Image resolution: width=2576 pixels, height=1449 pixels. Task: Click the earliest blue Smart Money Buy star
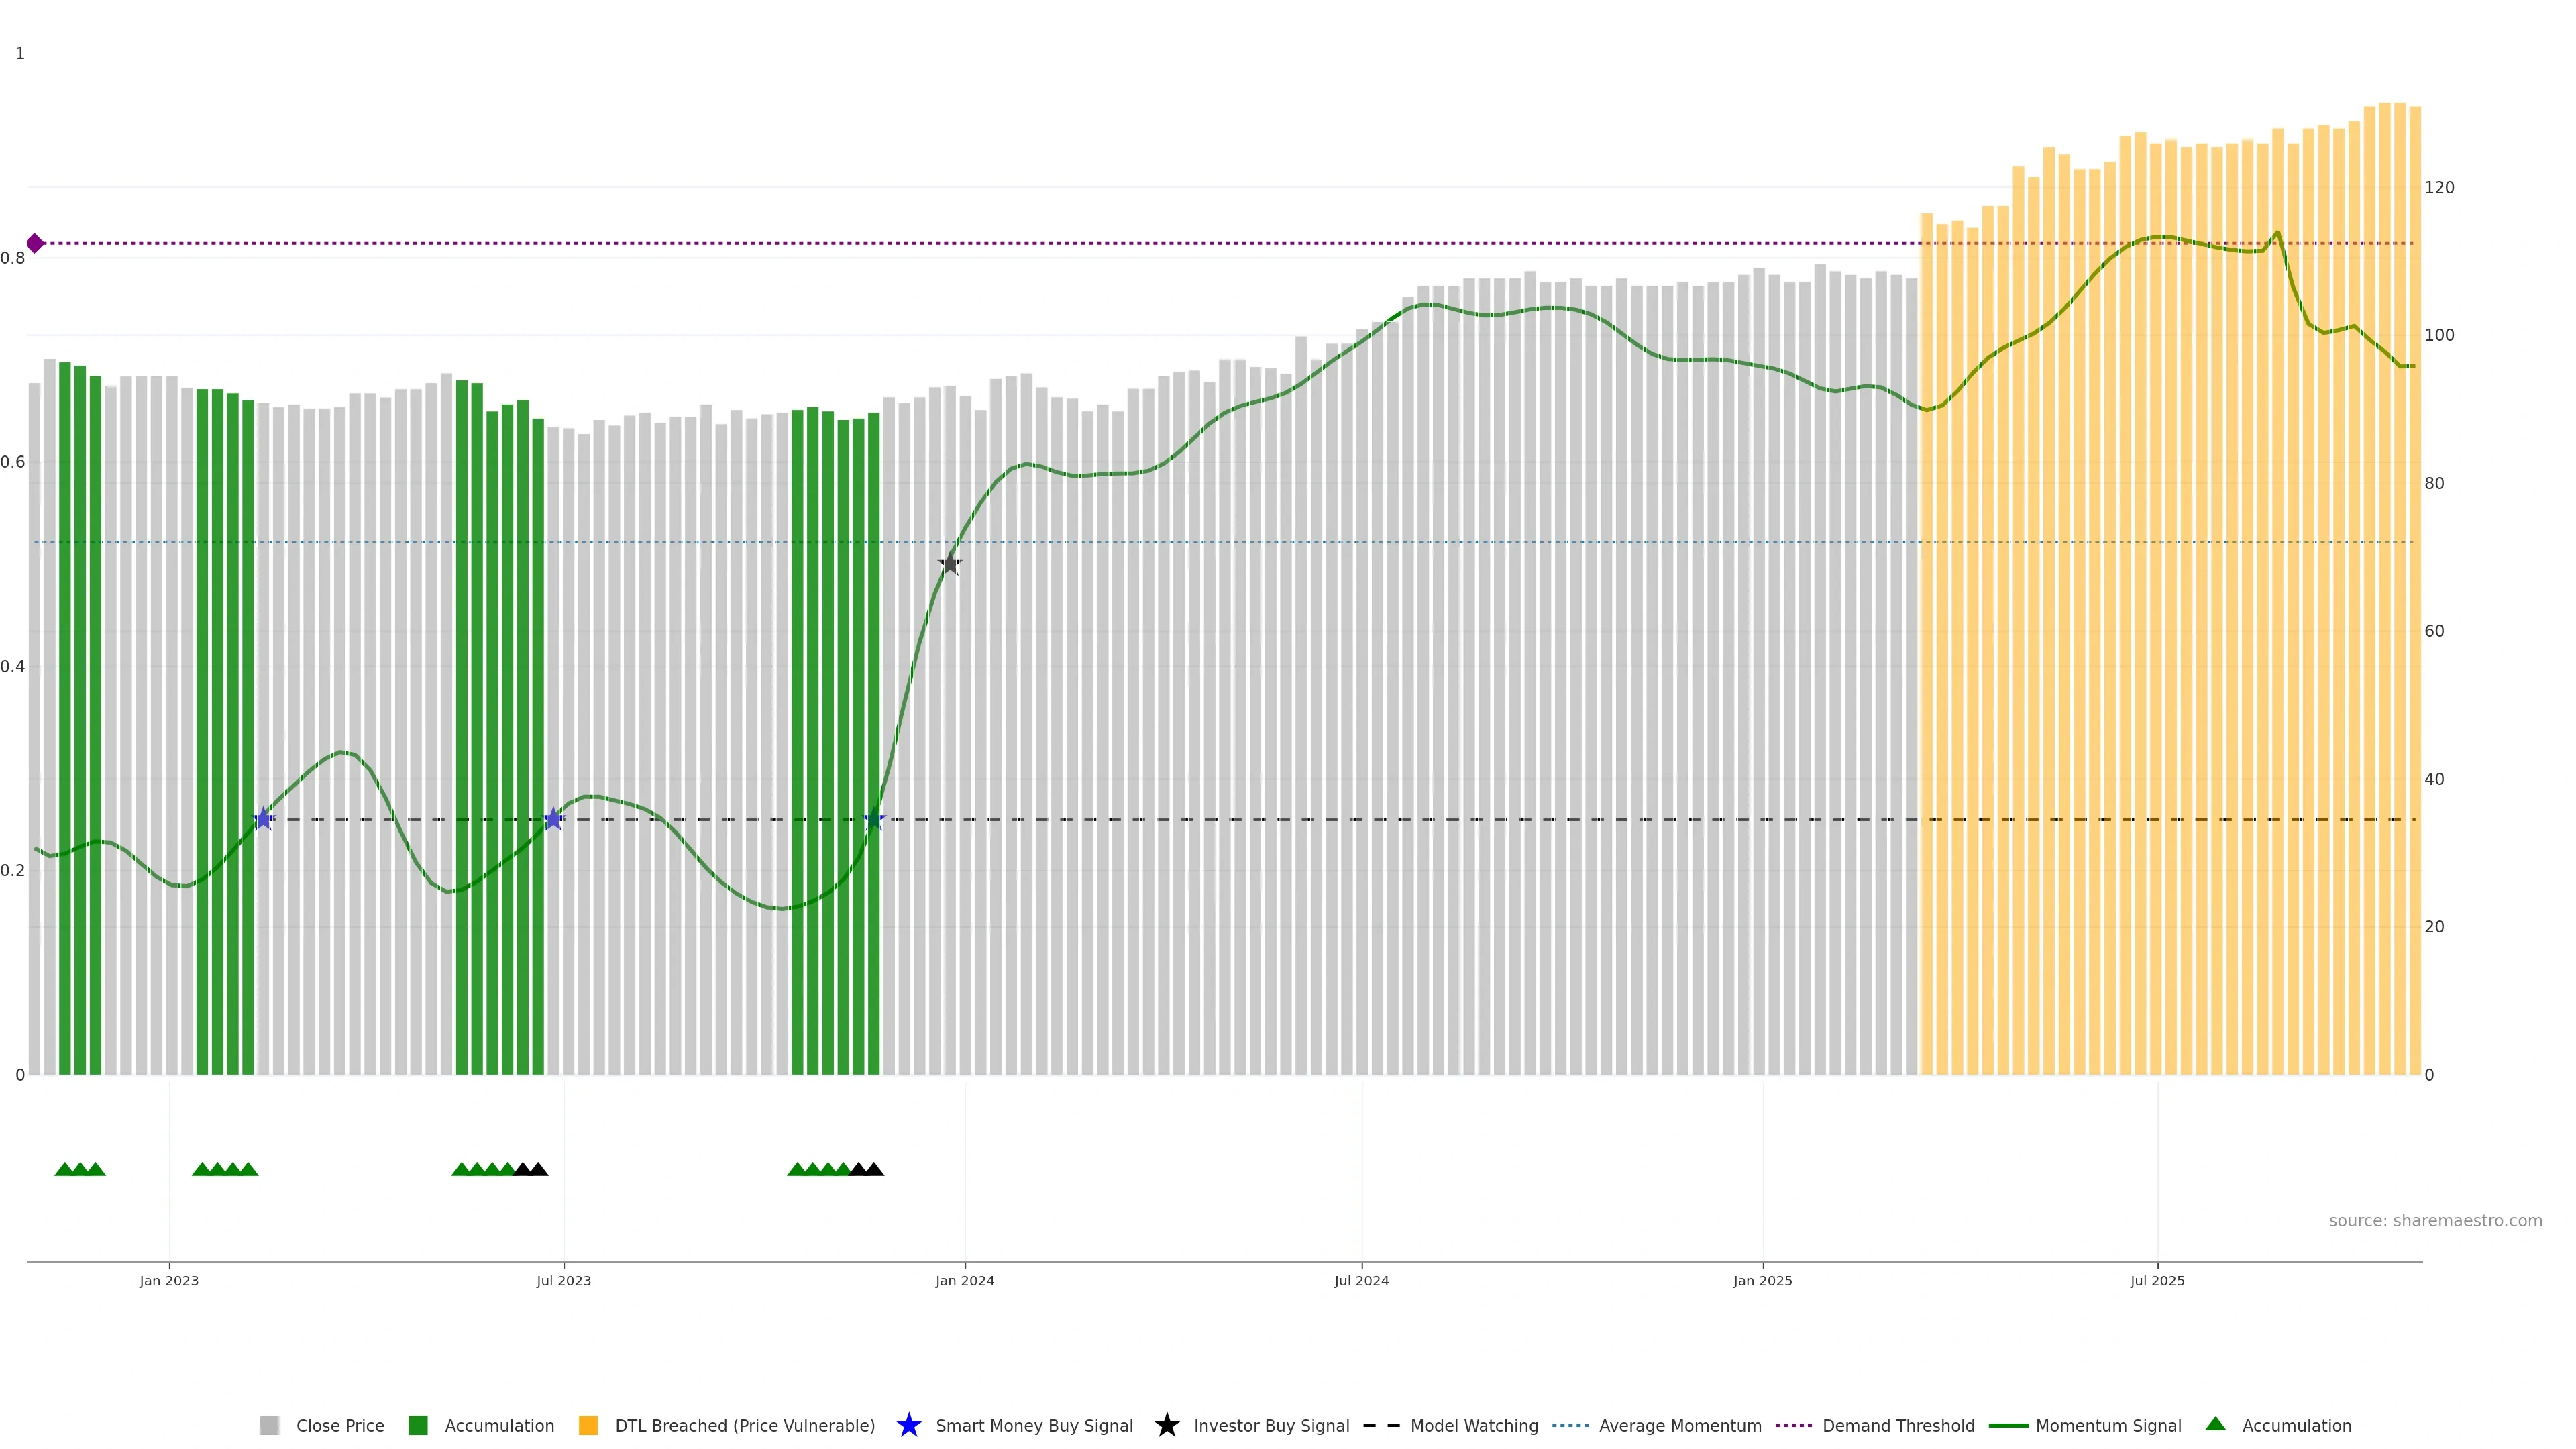point(263,819)
